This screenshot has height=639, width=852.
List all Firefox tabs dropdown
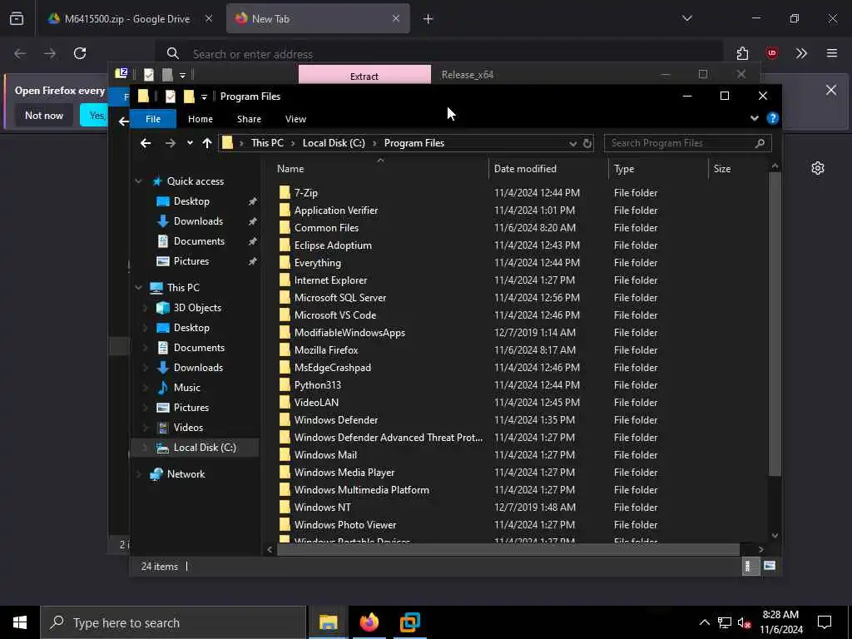[x=686, y=18]
